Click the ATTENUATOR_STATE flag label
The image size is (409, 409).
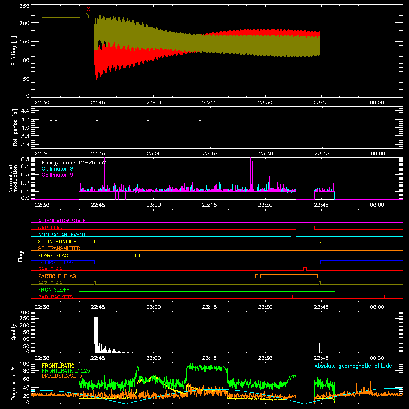click(x=62, y=221)
